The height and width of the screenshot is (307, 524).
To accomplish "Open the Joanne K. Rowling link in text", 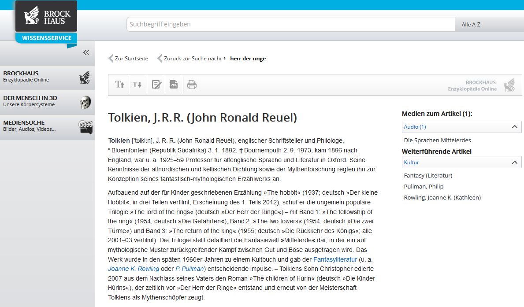I will 134,269.
